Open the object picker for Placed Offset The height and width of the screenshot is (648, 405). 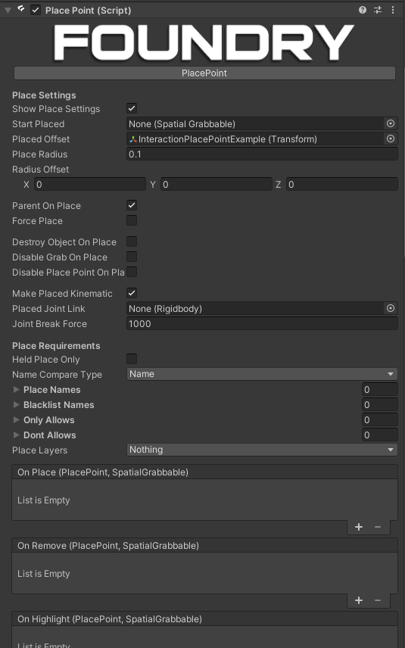[x=390, y=139]
